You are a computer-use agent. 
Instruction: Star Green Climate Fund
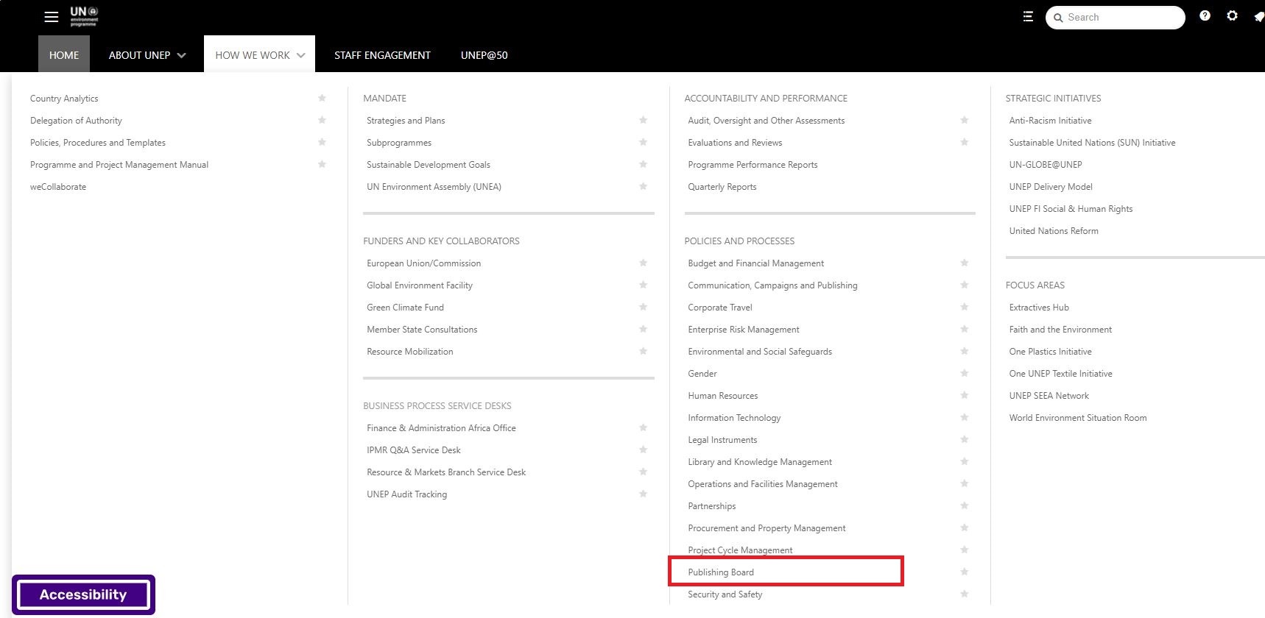point(643,307)
